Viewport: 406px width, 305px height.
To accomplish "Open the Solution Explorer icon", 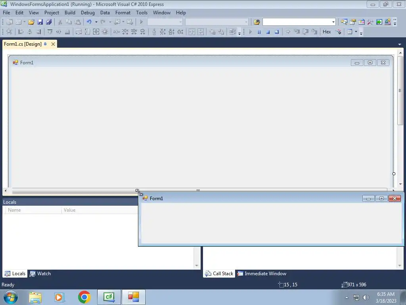I will [344, 22].
